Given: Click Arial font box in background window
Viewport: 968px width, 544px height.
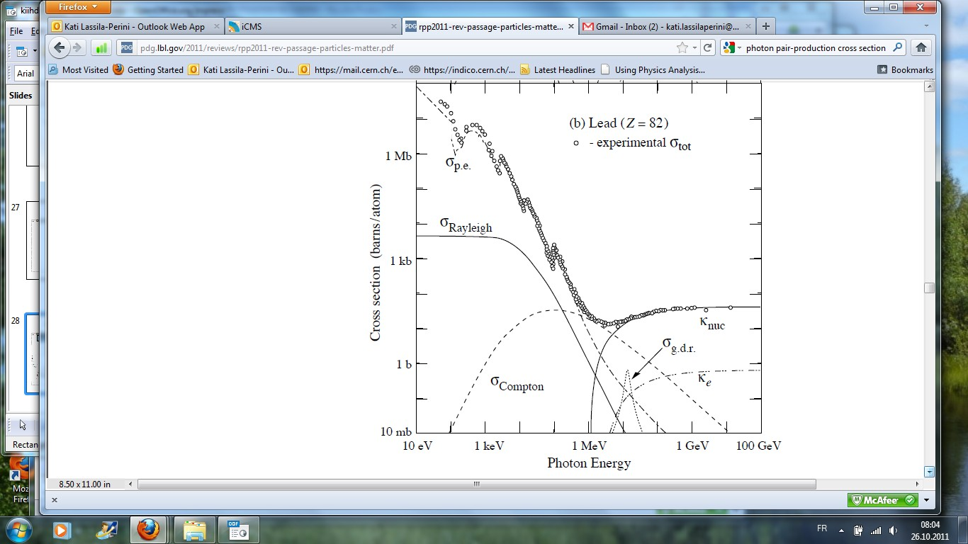Looking at the screenshot, I should coord(26,73).
